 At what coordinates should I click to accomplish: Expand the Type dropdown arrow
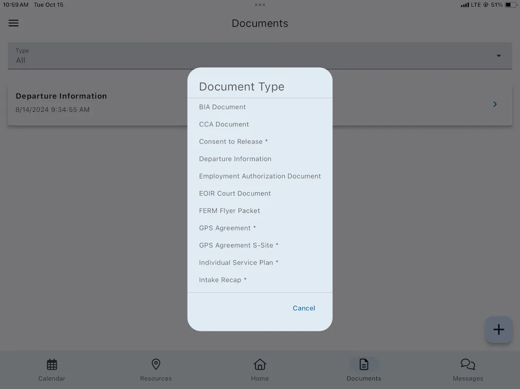click(499, 56)
